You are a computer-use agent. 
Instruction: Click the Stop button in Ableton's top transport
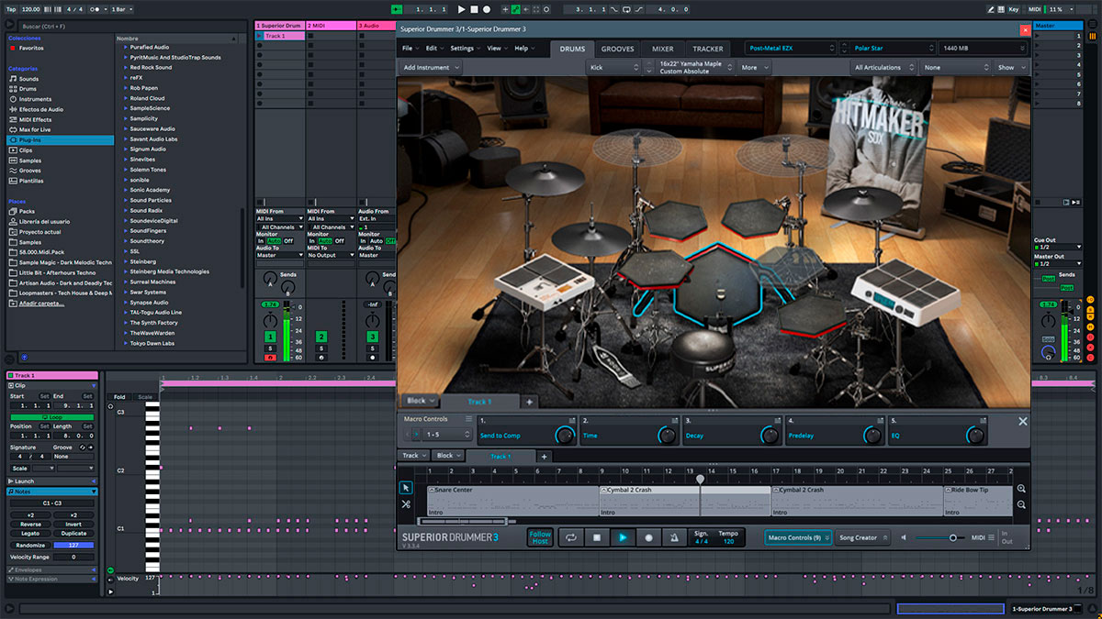point(475,9)
